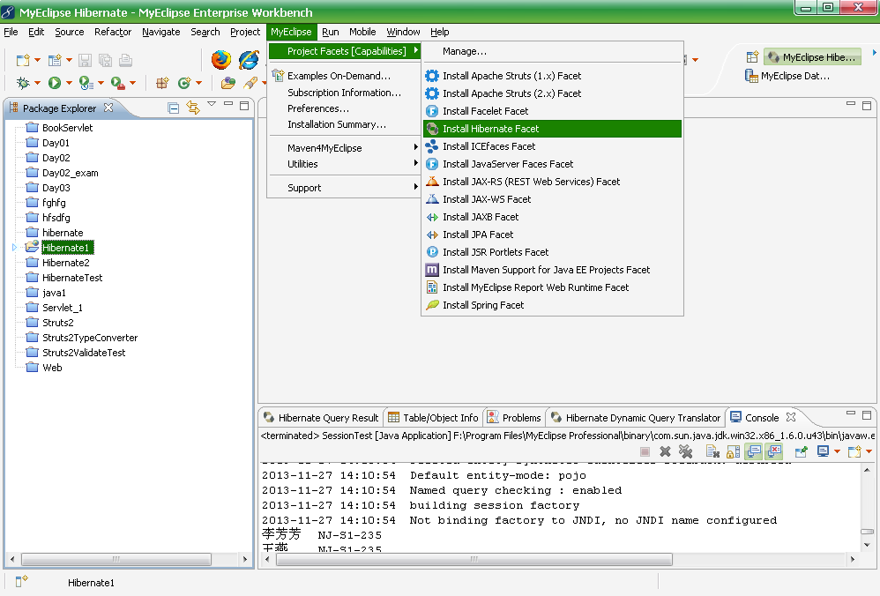
Task: Click the Open Type folder toolbar icon
Action: pos(227,83)
